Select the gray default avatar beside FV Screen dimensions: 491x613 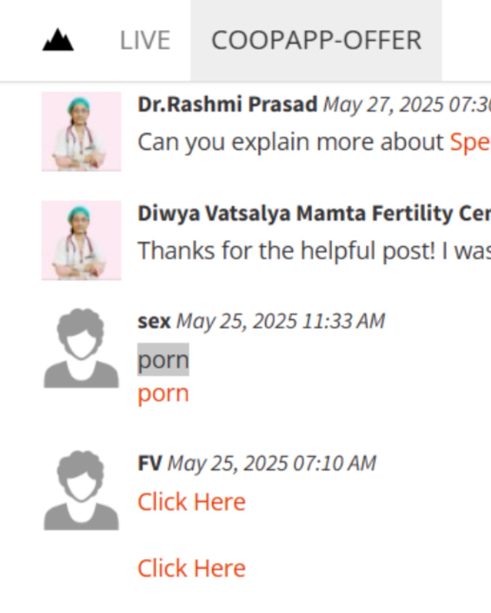[81, 490]
